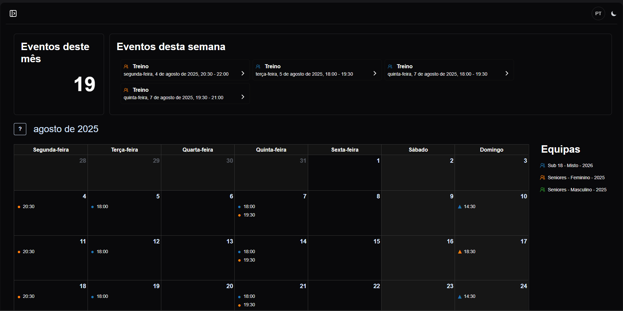The width and height of the screenshot is (623, 311).
Task: Click orange triangle event on August 17
Action: (x=460, y=252)
